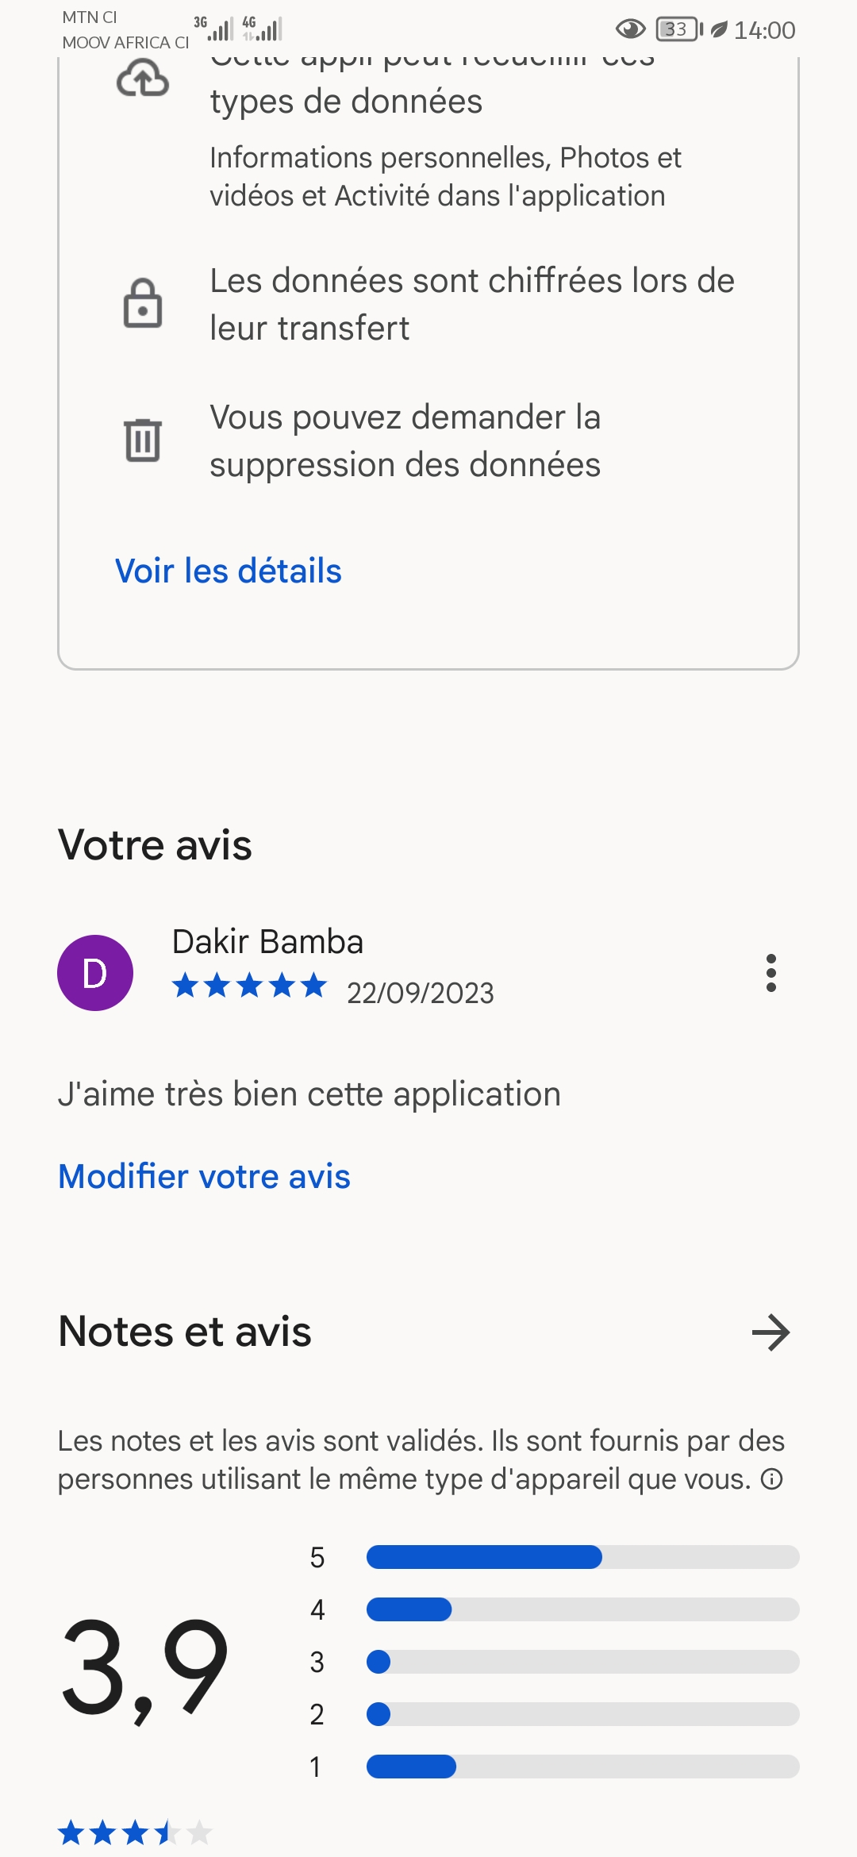Screen dimensions: 857x1857
Task: Tap the trash data deletion icon
Action: click(143, 440)
